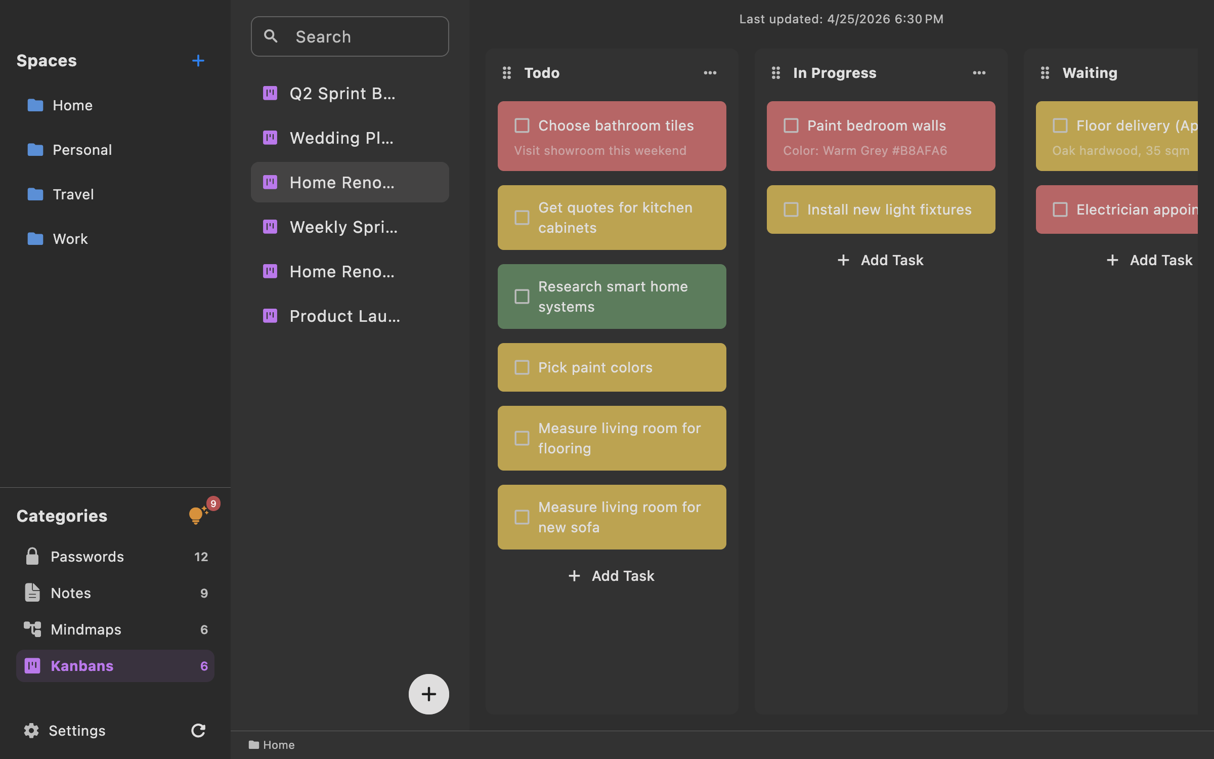The width and height of the screenshot is (1214, 759).
Task: Select the Kanbans category
Action: [115, 666]
